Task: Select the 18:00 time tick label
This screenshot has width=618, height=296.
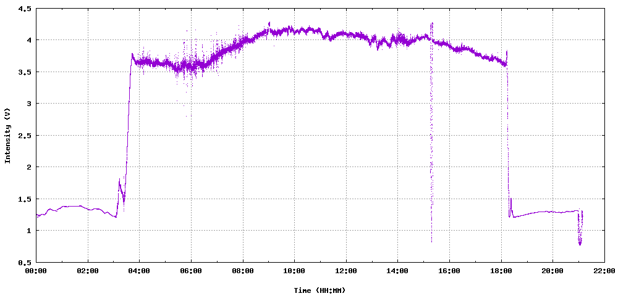Action: coord(501,271)
